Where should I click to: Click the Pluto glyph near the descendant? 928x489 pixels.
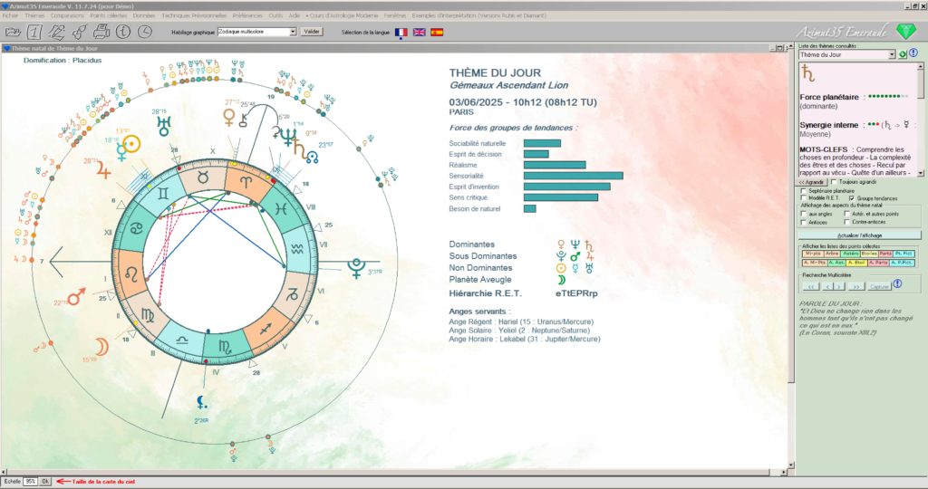click(x=355, y=268)
